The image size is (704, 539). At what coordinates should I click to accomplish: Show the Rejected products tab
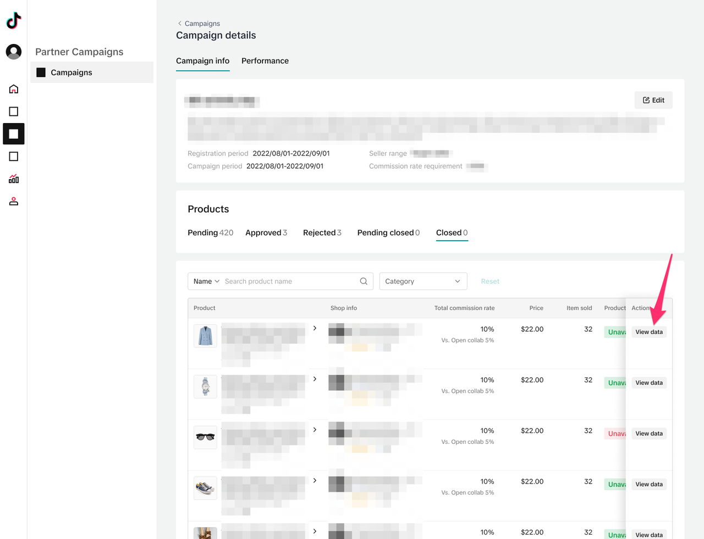tap(322, 233)
